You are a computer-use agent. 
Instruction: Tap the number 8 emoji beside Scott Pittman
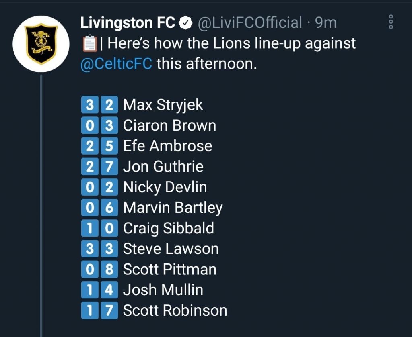109,269
